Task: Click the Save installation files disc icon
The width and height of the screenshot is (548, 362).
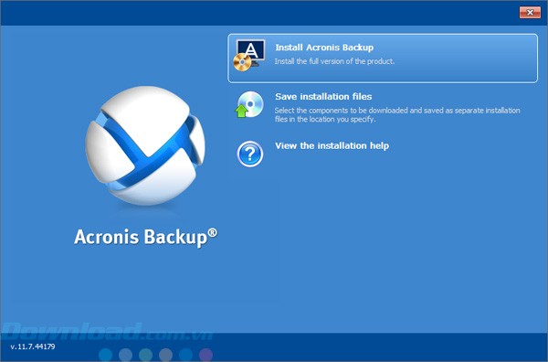Action: 249,104
